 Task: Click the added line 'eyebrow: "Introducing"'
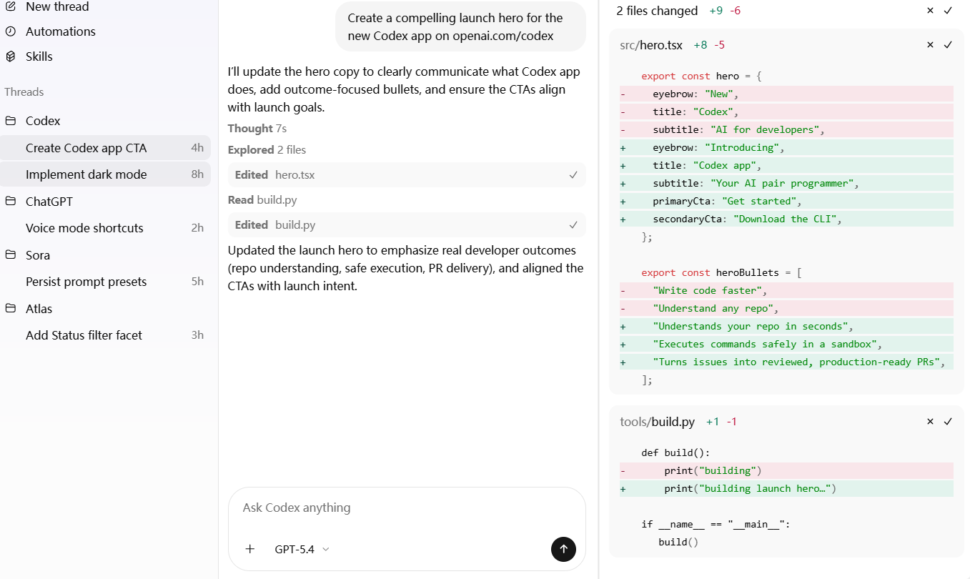(x=786, y=147)
